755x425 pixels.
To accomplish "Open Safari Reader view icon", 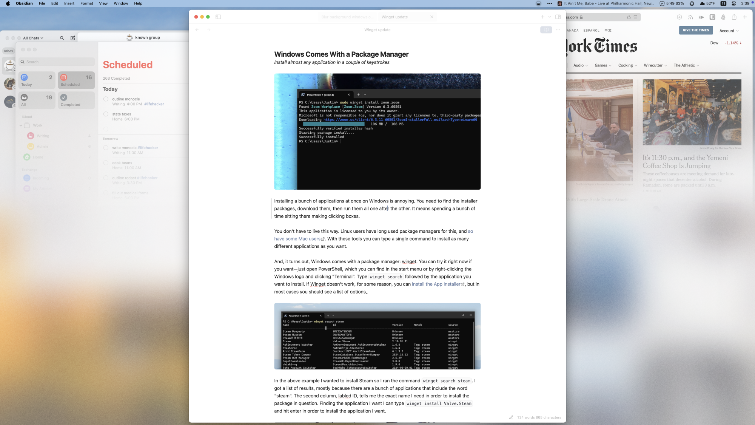I will 635,17.
